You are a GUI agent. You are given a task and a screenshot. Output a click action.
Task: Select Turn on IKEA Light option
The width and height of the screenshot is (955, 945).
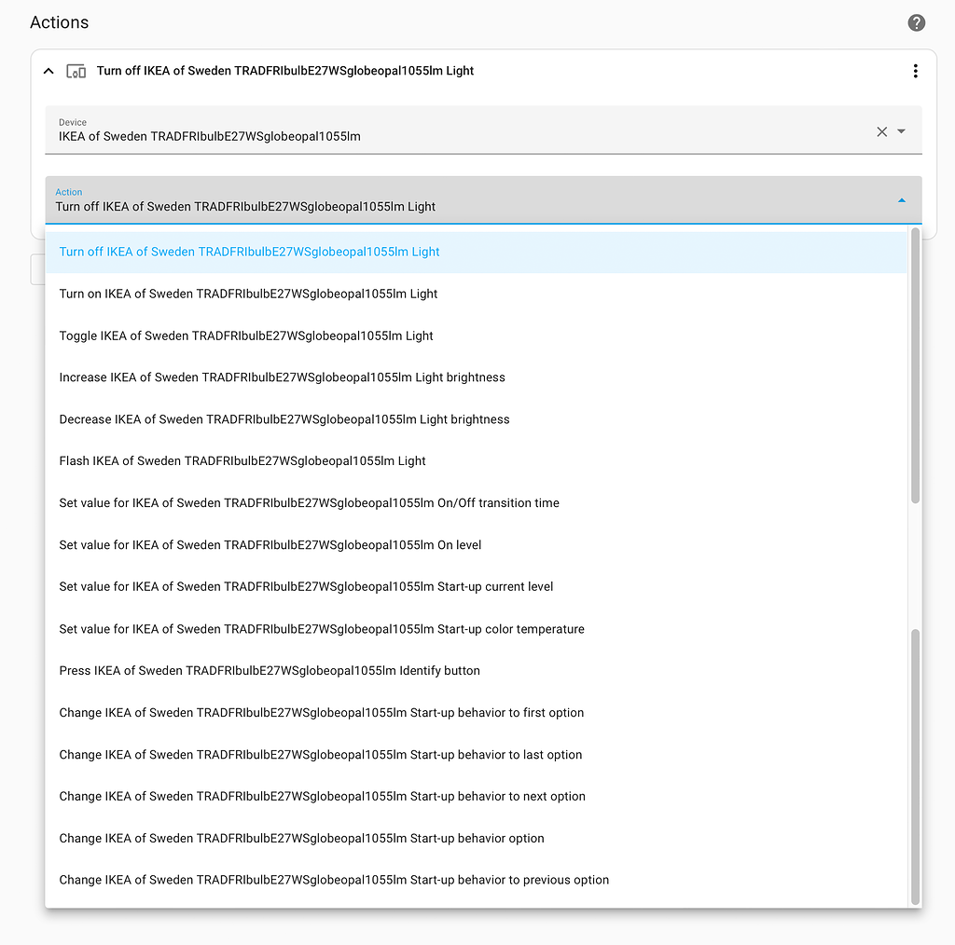coord(476,294)
